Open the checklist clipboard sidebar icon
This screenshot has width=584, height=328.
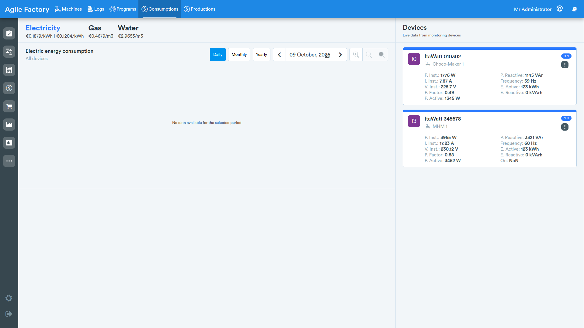[x=9, y=33]
